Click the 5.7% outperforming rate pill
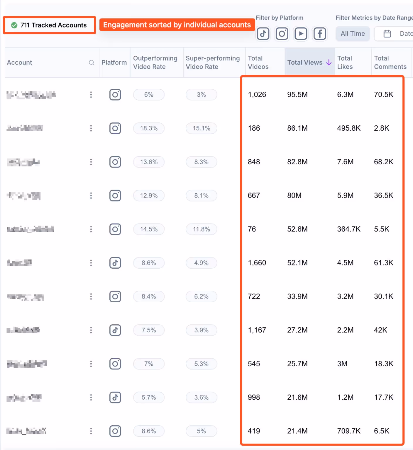This screenshot has height=450, width=413. tap(149, 398)
